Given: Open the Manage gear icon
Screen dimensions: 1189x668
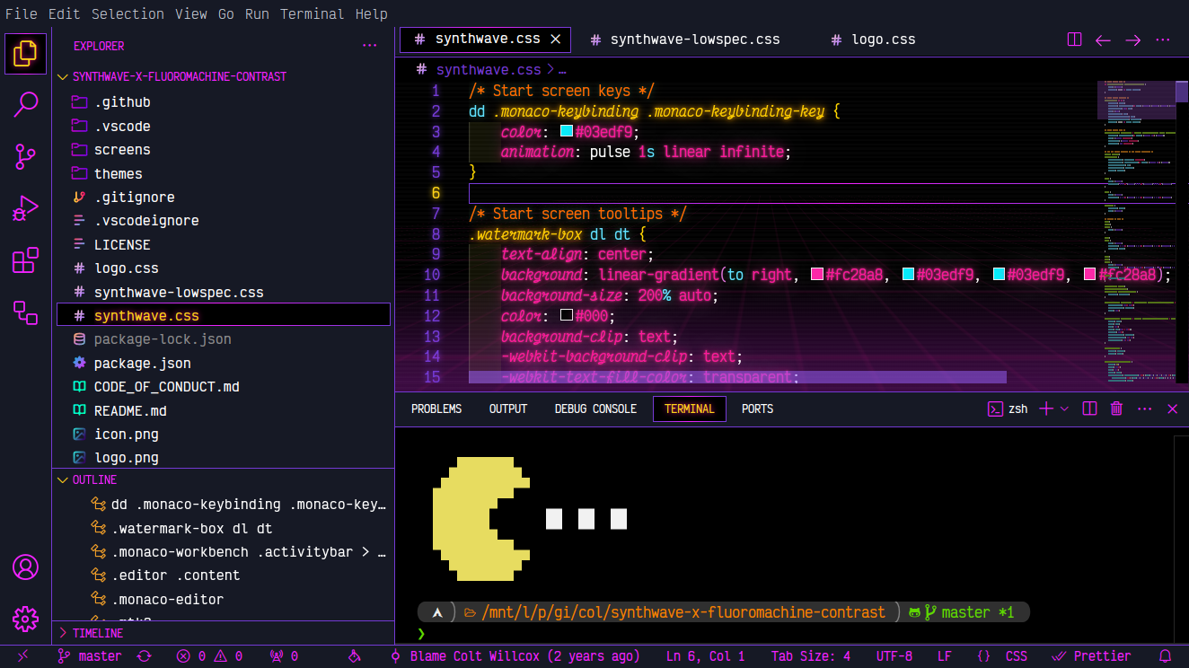Looking at the screenshot, I should pos(25,619).
